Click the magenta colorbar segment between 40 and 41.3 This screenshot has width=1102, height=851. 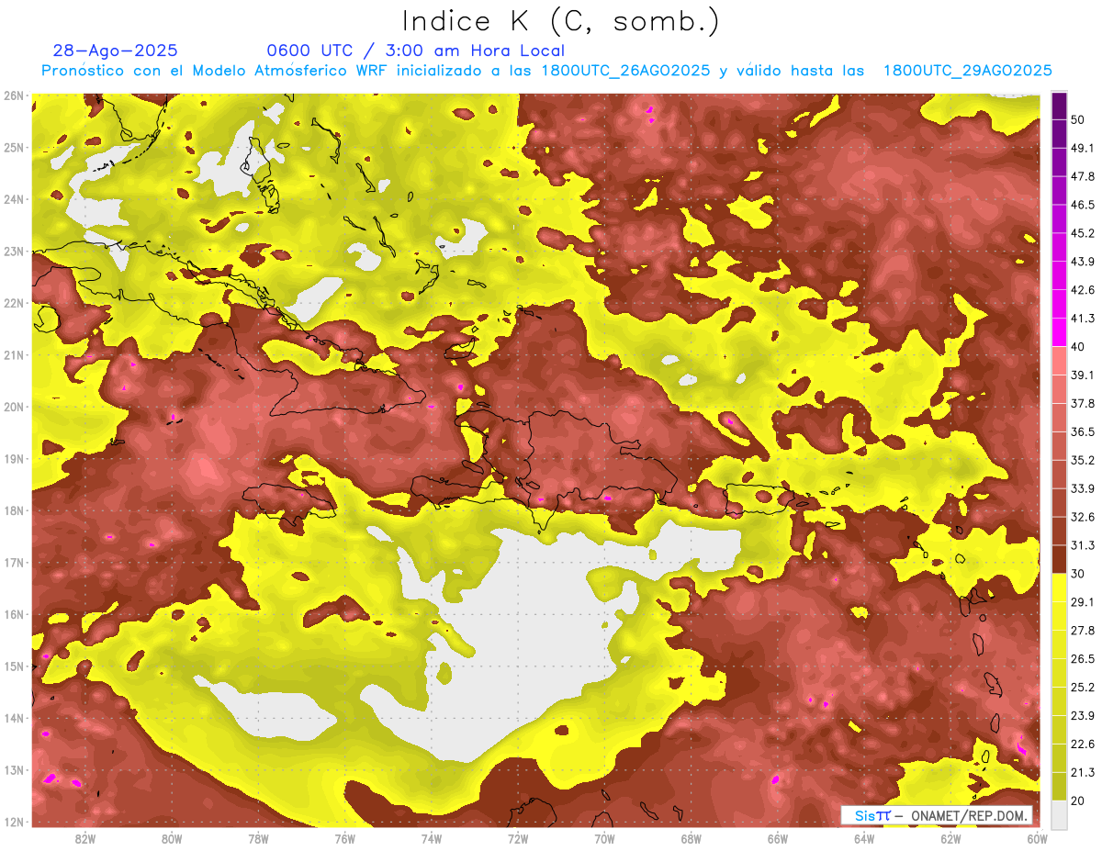point(1059,332)
